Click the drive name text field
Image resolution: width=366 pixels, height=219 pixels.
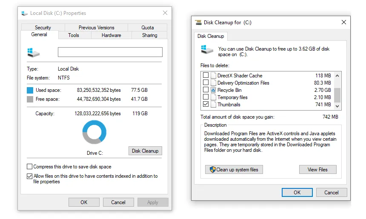(110, 52)
